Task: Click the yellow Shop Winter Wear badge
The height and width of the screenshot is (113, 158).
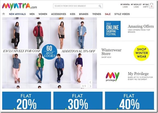Action: tap(142, 53)
